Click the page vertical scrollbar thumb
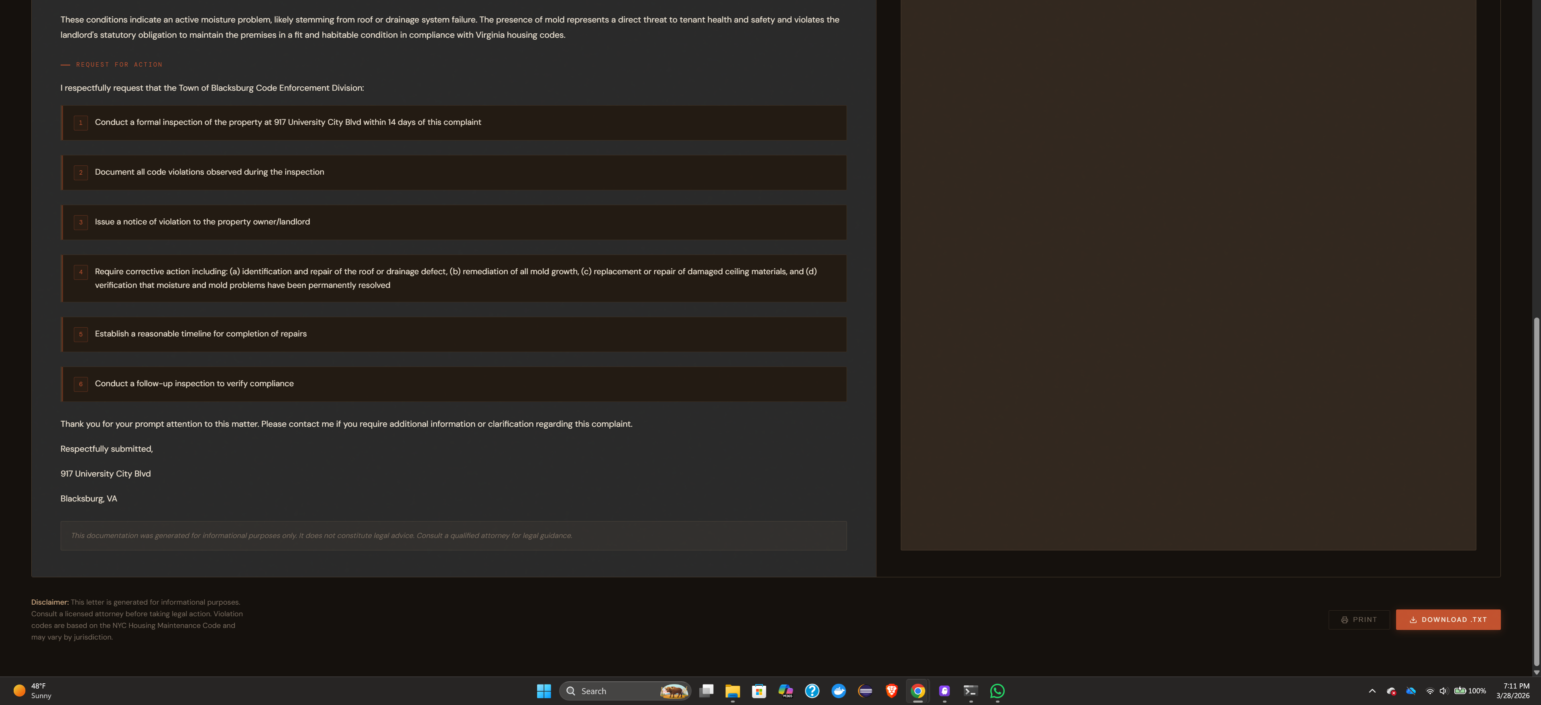 1536,491
